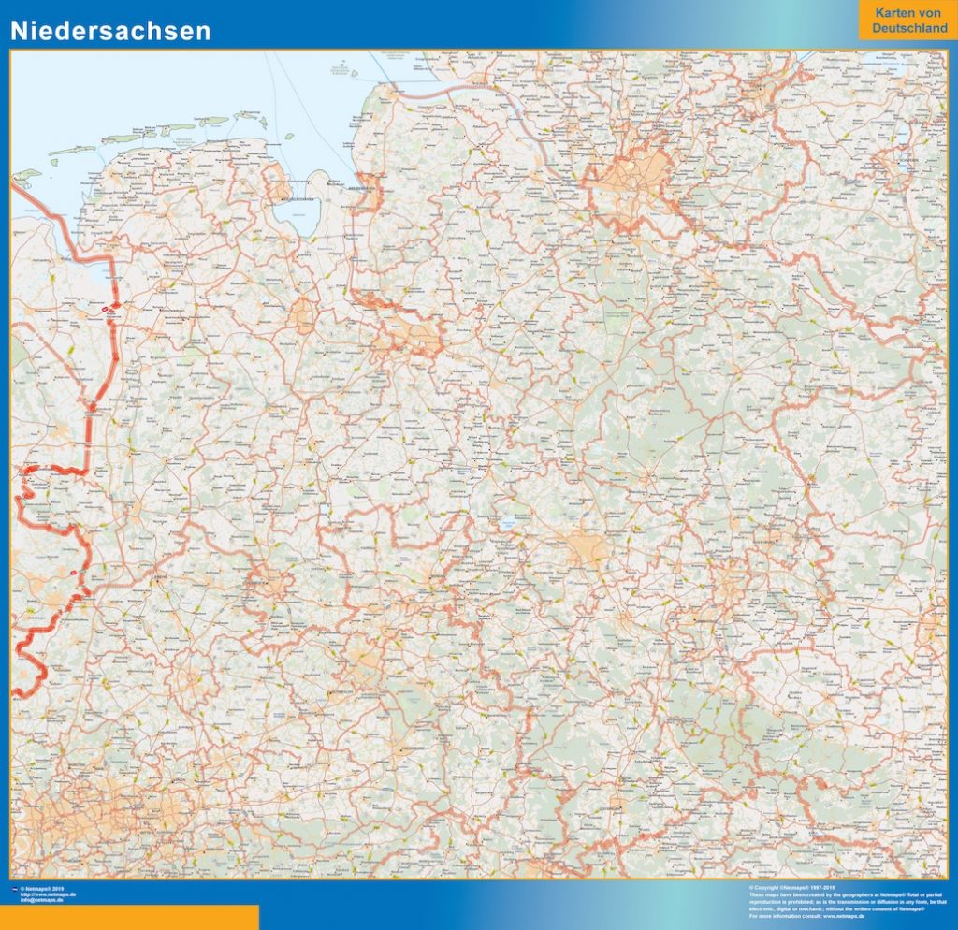Select the large orange Hamburg urban area
958x930 pixels.
click(x=636, y=178)
